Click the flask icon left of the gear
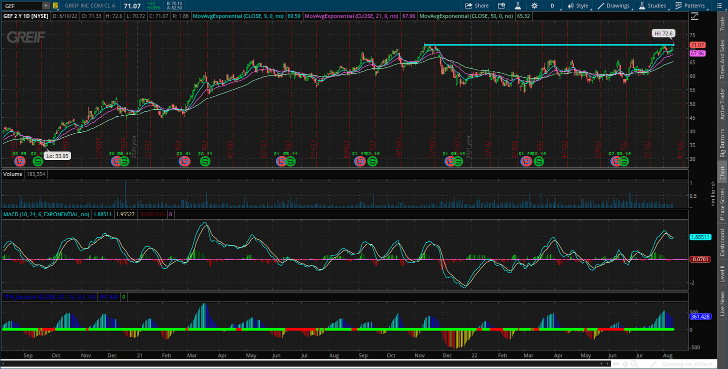 [x=518, y=5]
